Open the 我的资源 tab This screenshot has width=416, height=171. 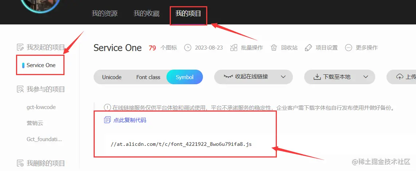pos(105,13)
